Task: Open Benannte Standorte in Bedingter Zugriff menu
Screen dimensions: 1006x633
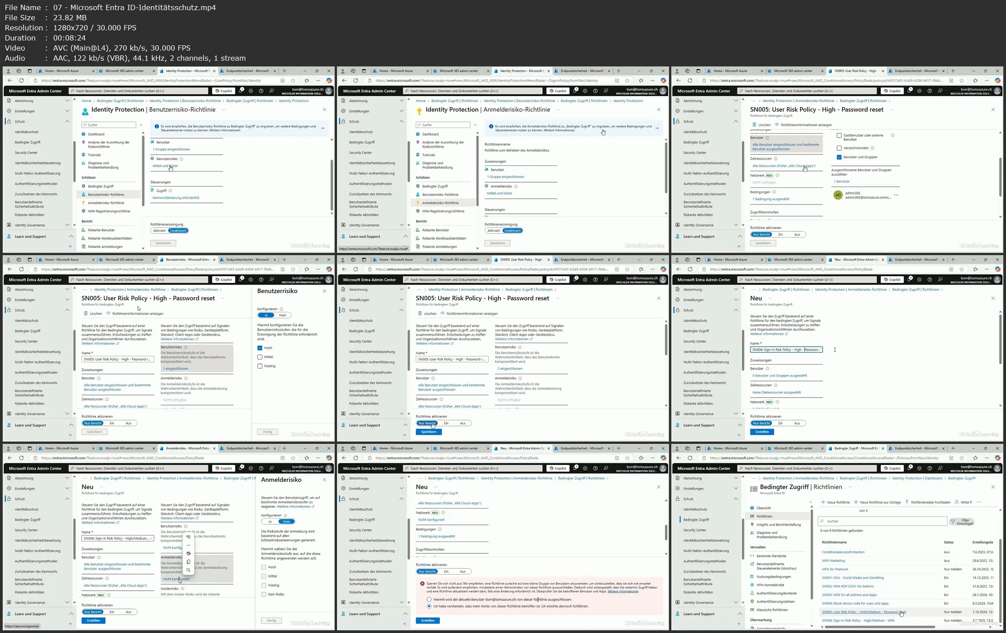Action: [x=771, y=556]
